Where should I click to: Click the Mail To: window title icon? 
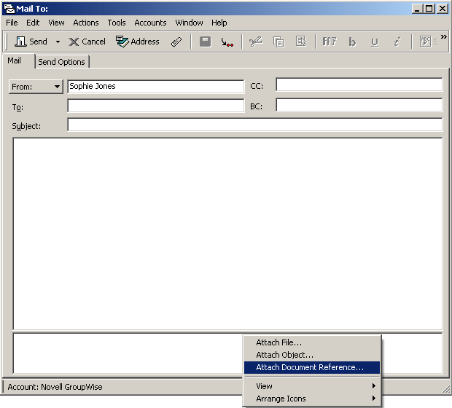coord(9,9)
